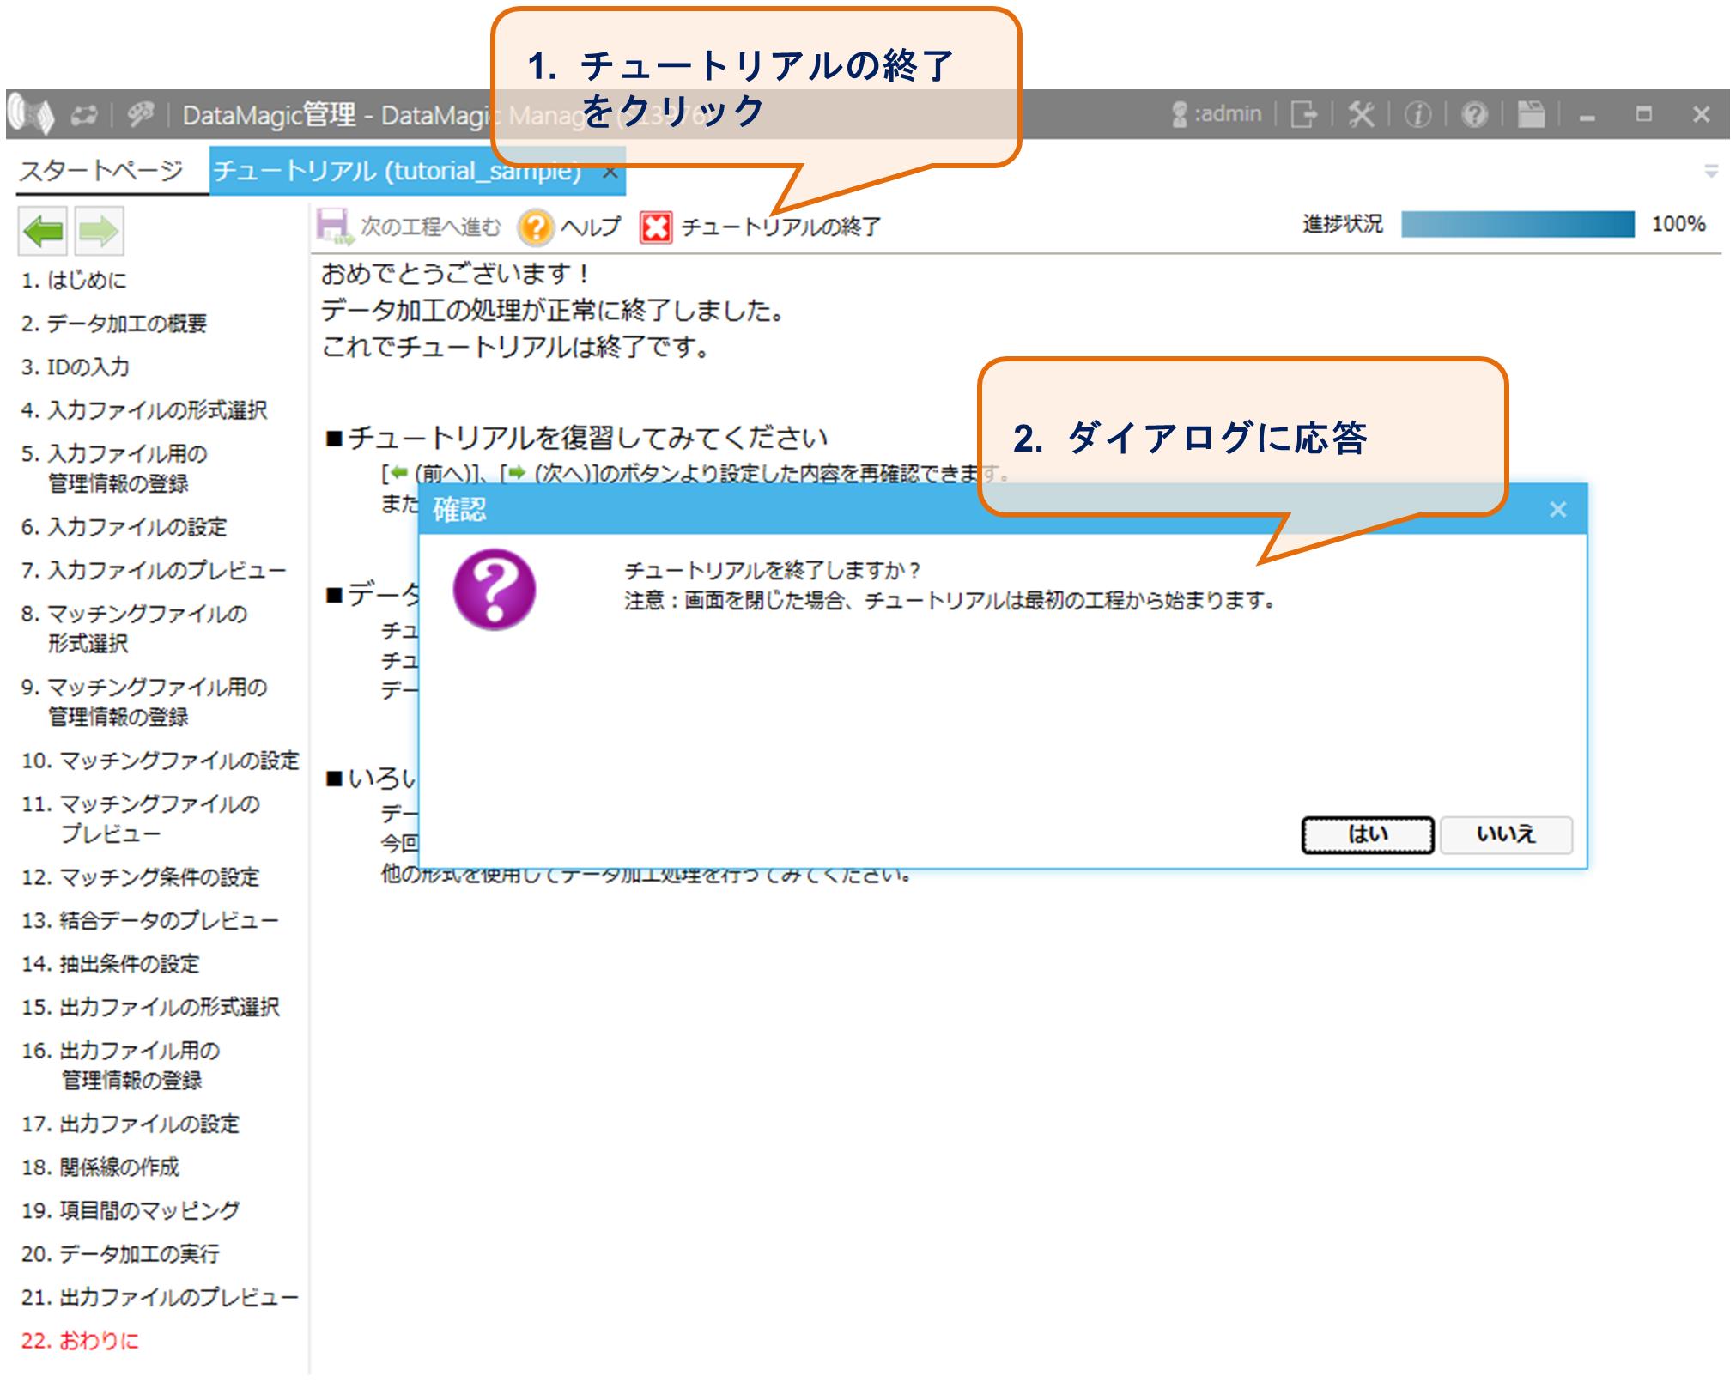Click the green forward arrow icon
The width and height of the screenshot is (1736, 1382).
pos(99,231)
